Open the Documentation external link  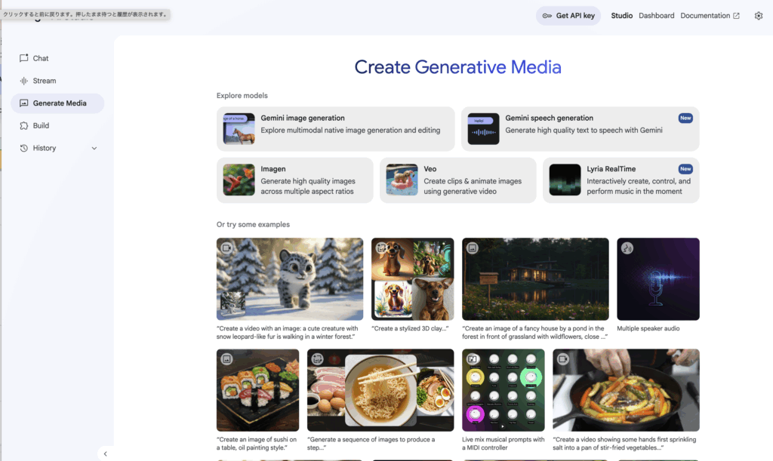pyautogui.click(x=710, y=16)
